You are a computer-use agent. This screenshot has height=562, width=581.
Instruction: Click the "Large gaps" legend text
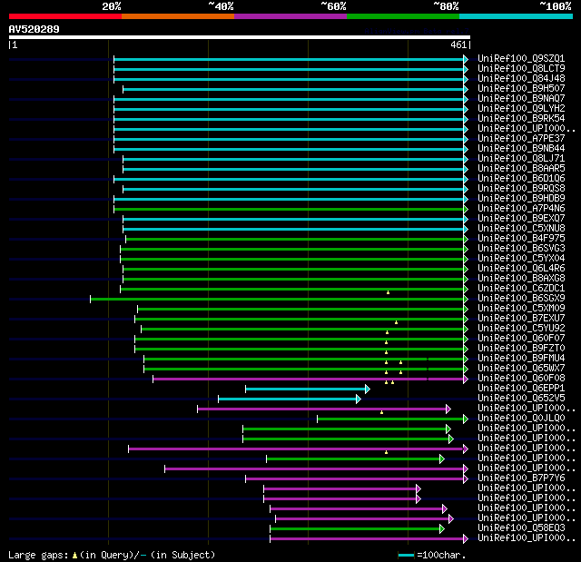(38, 555)
